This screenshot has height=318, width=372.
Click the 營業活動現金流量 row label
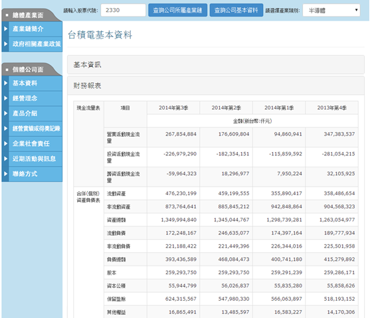[123, 137]
